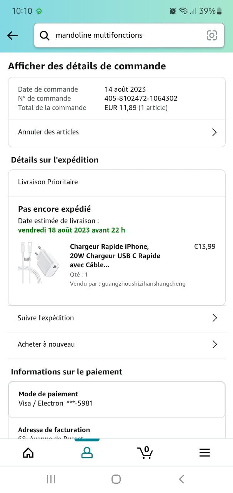Expand Suivre l'expédition chevron

tap(215, 318)
